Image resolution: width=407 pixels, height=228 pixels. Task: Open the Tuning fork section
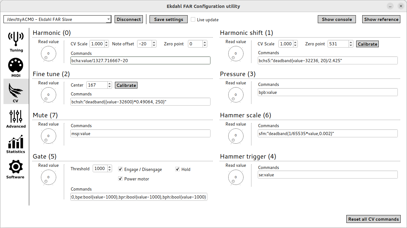(16, 41)
